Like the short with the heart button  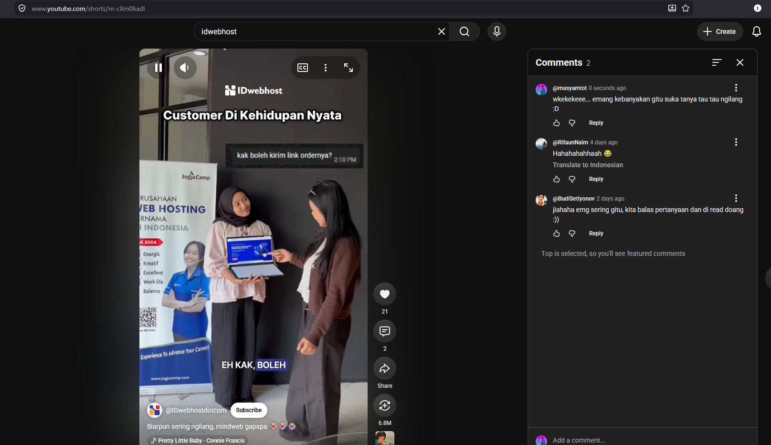385,294
